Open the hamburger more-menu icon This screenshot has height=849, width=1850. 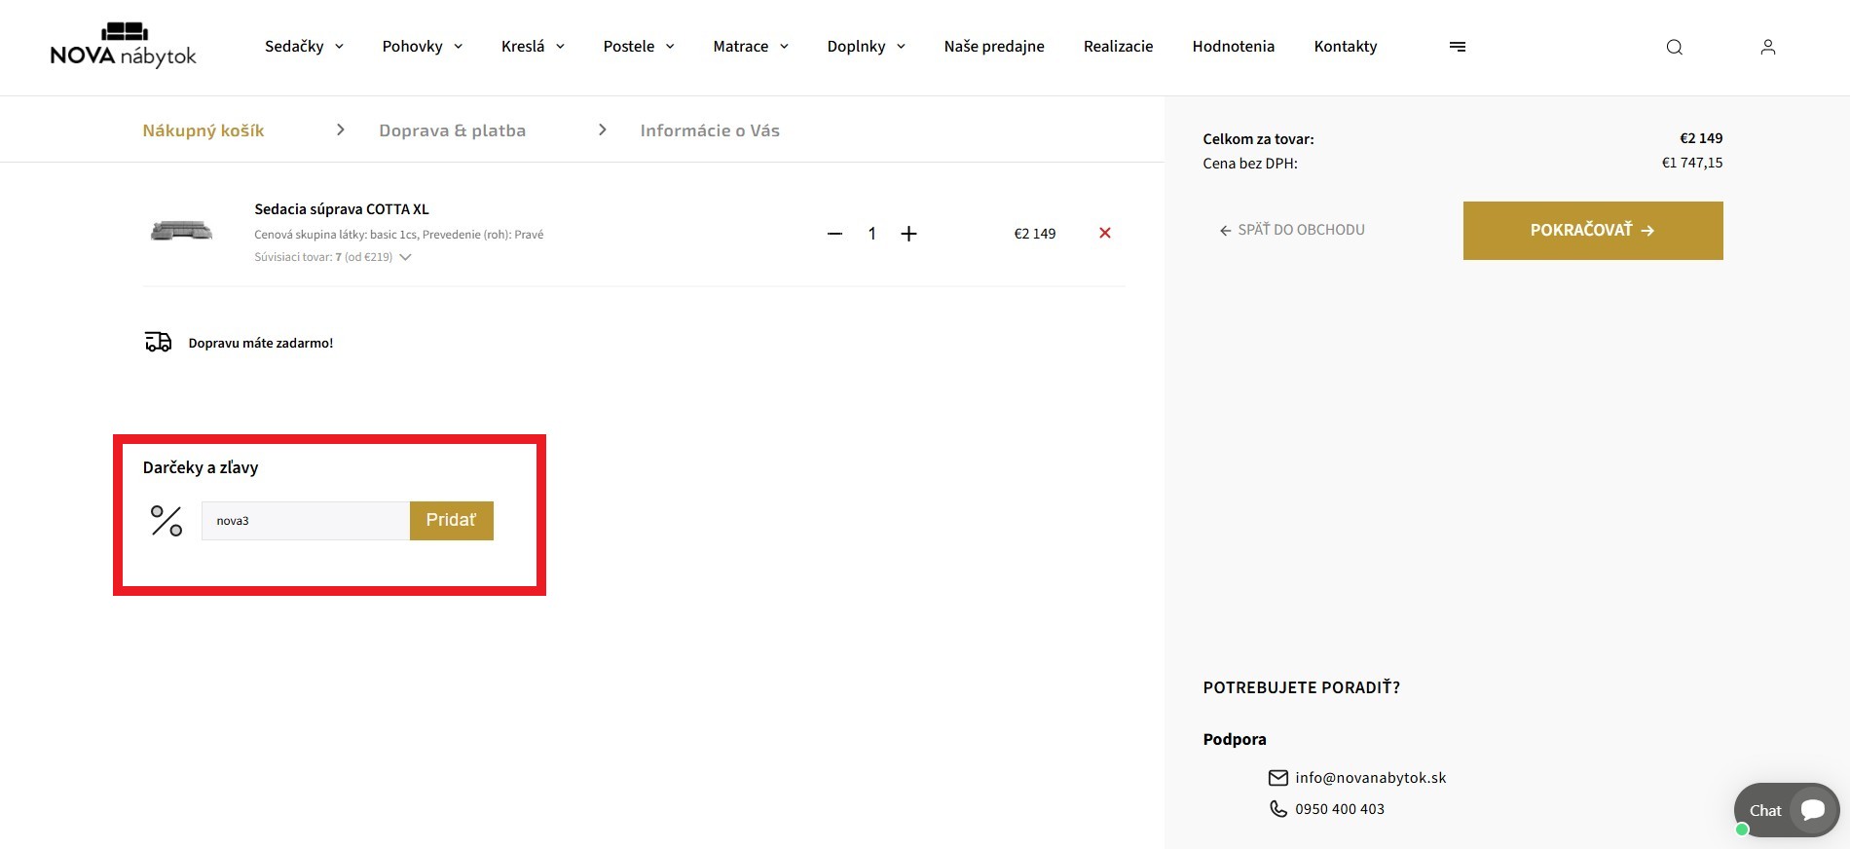click(1458, 47)
